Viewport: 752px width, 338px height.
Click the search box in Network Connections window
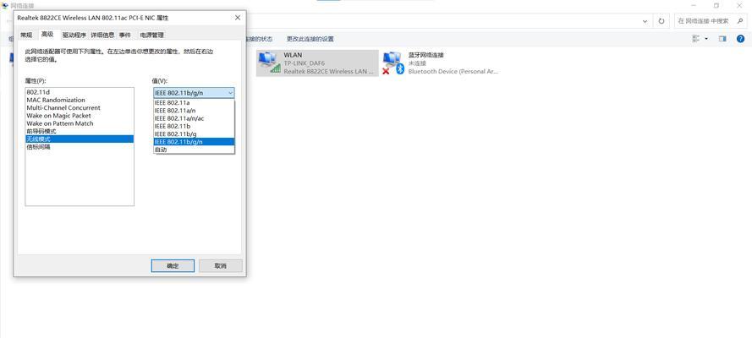pos(711,21)
